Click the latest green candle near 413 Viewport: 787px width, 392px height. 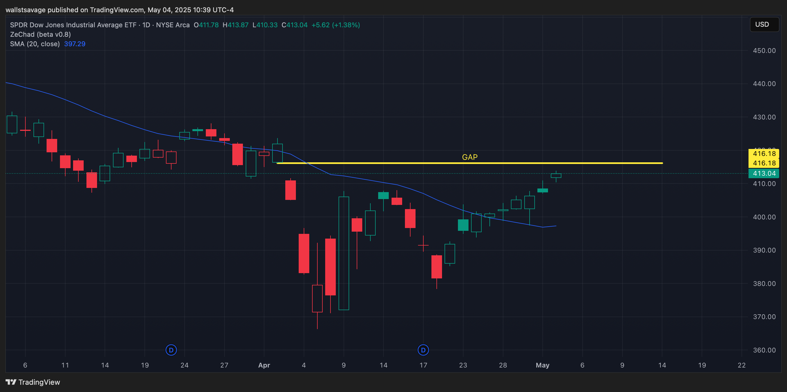[x=556, y=175]
